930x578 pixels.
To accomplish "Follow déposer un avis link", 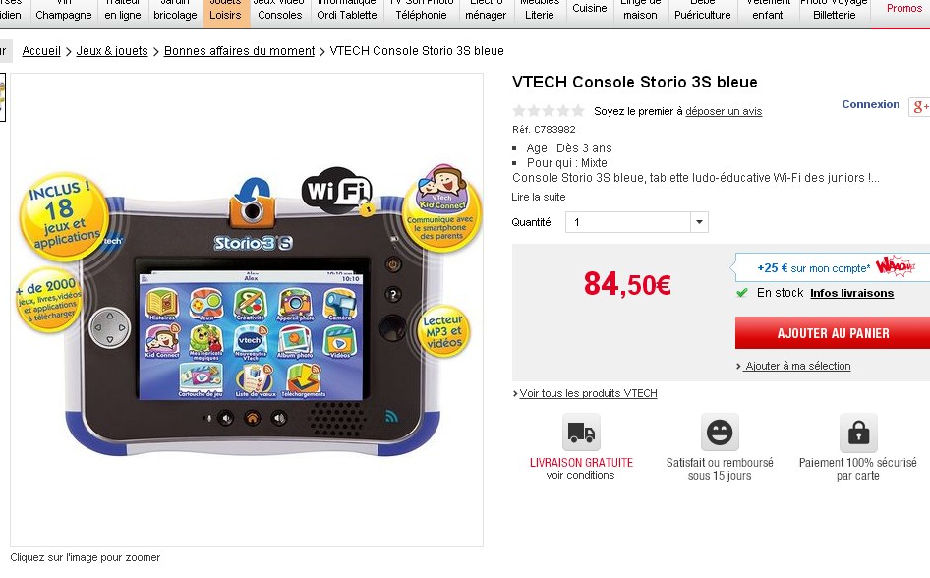I will (724, 111).
